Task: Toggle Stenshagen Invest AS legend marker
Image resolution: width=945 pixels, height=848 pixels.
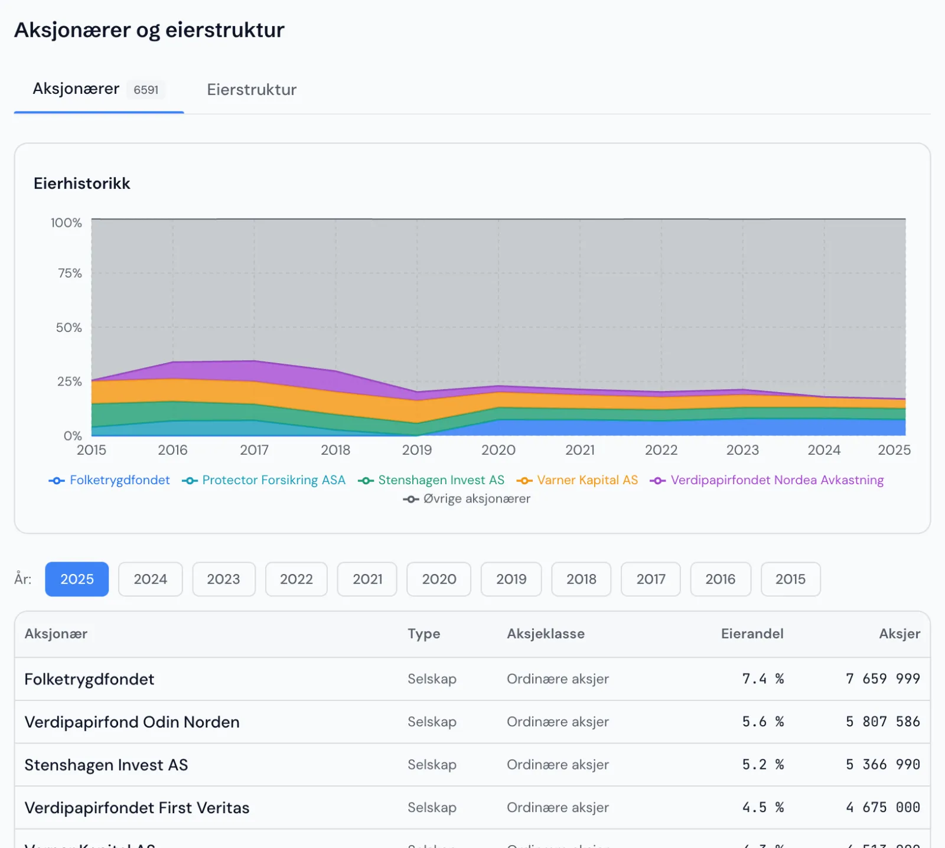Action: click(x=366, y=481)
